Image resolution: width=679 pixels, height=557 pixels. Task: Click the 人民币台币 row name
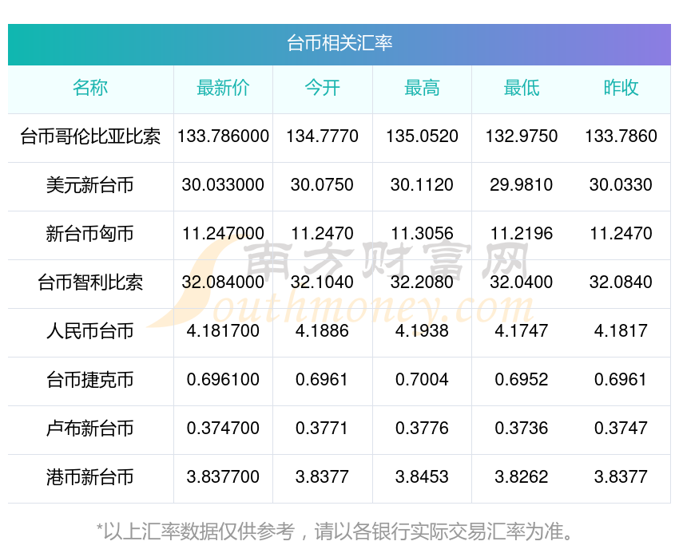point(90,331)
